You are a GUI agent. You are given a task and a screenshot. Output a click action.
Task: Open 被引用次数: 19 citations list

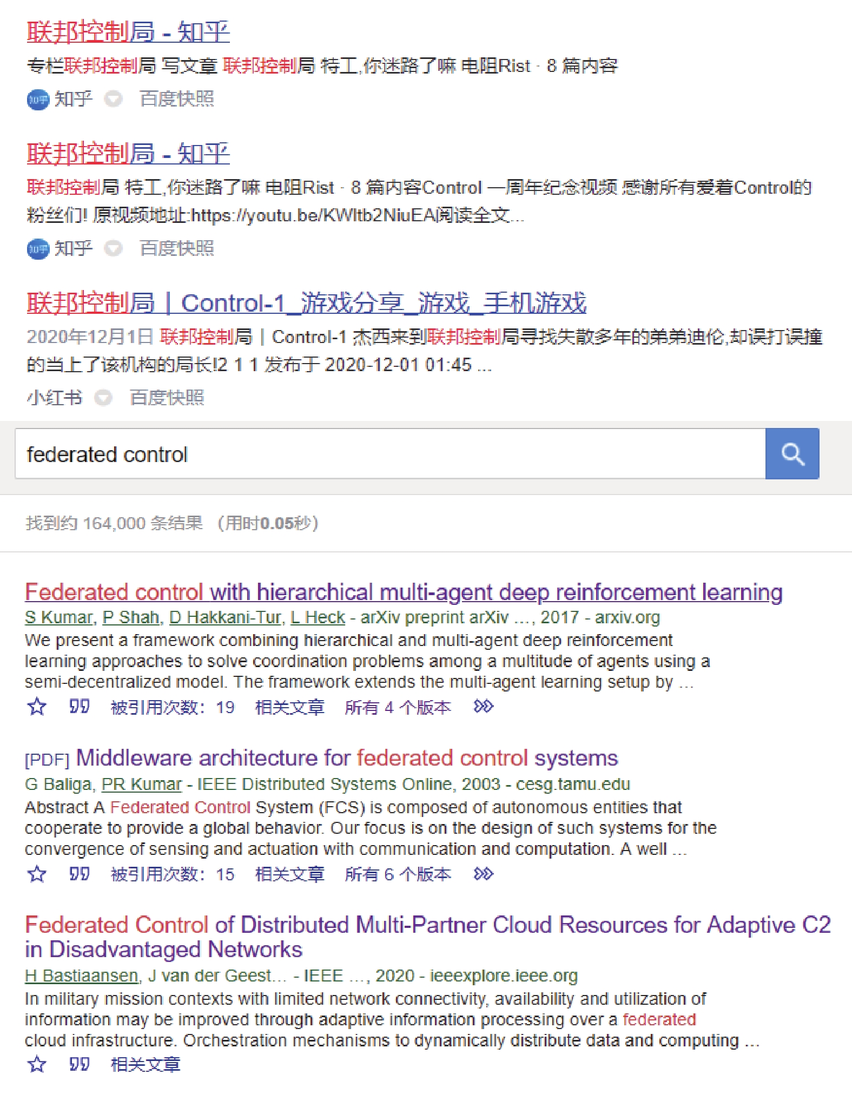coord(173,707)
